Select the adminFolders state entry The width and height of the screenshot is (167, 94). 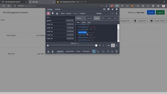coord(83,37)
